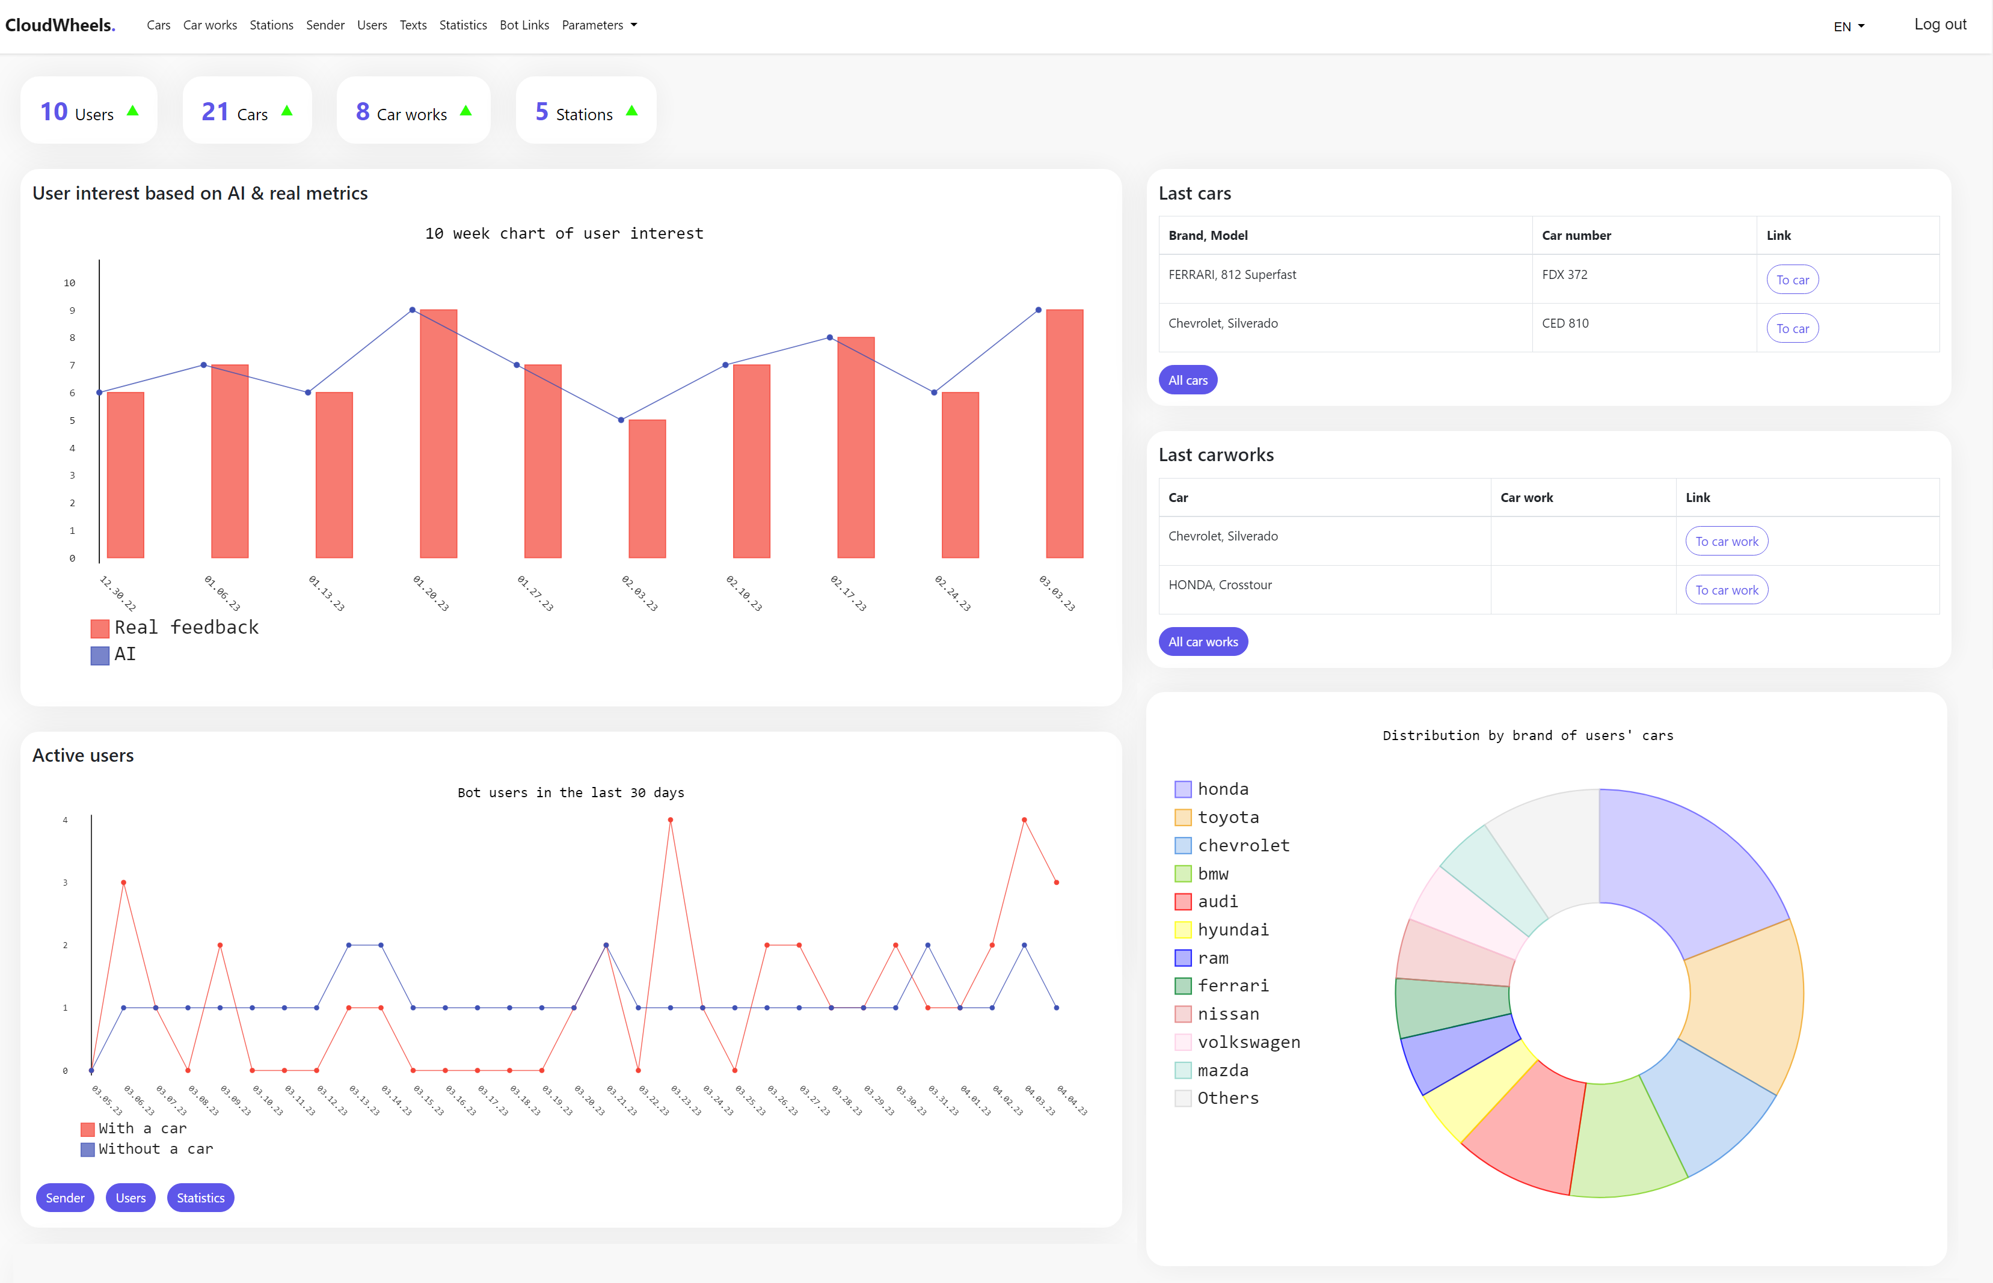This screenshot has height=1283, width=1993.
Task: Open the Stations navigation link
Action: (x=271, y=25)
